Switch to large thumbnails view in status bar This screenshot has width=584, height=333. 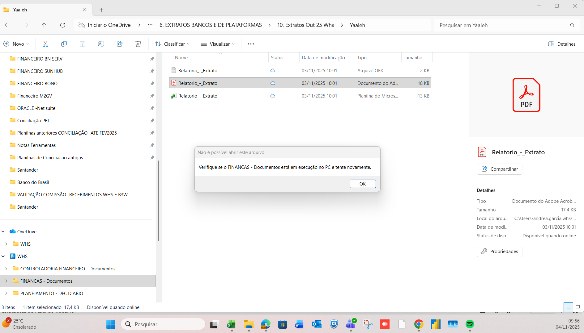tap(578, 307)
